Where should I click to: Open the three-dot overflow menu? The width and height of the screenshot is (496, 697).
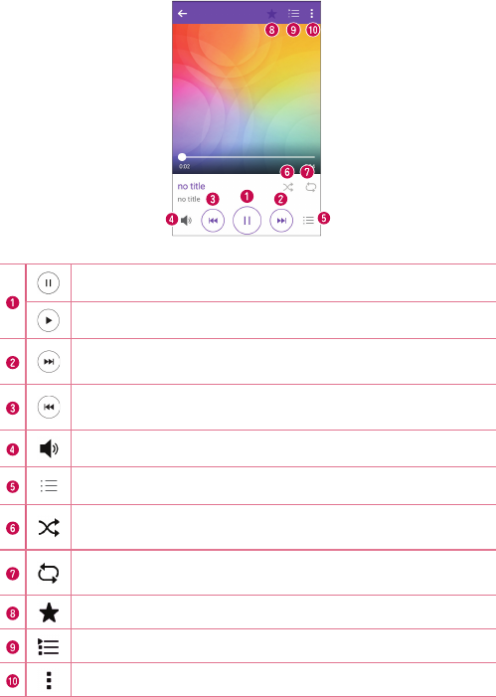pyautogui.click(x=311, y=13)
